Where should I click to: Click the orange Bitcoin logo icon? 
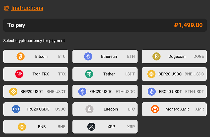(21, 56)
